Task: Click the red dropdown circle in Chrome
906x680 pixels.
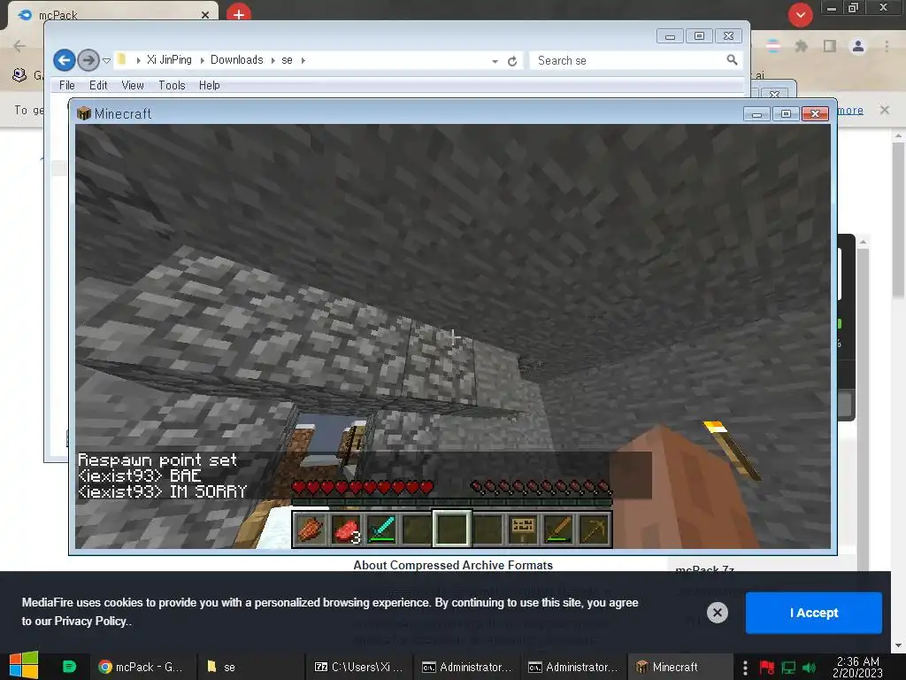Action: [800, 15]
